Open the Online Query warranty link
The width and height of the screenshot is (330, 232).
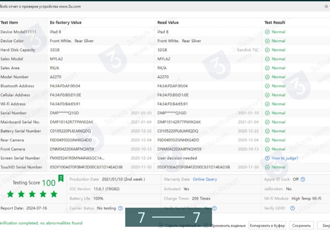(x=205, y=179)
